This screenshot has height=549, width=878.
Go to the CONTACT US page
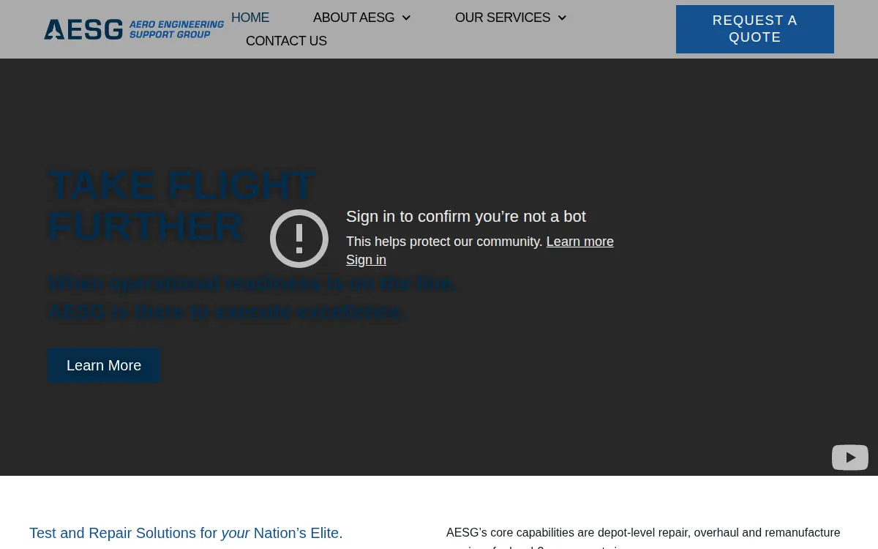[x=286, y=41]
